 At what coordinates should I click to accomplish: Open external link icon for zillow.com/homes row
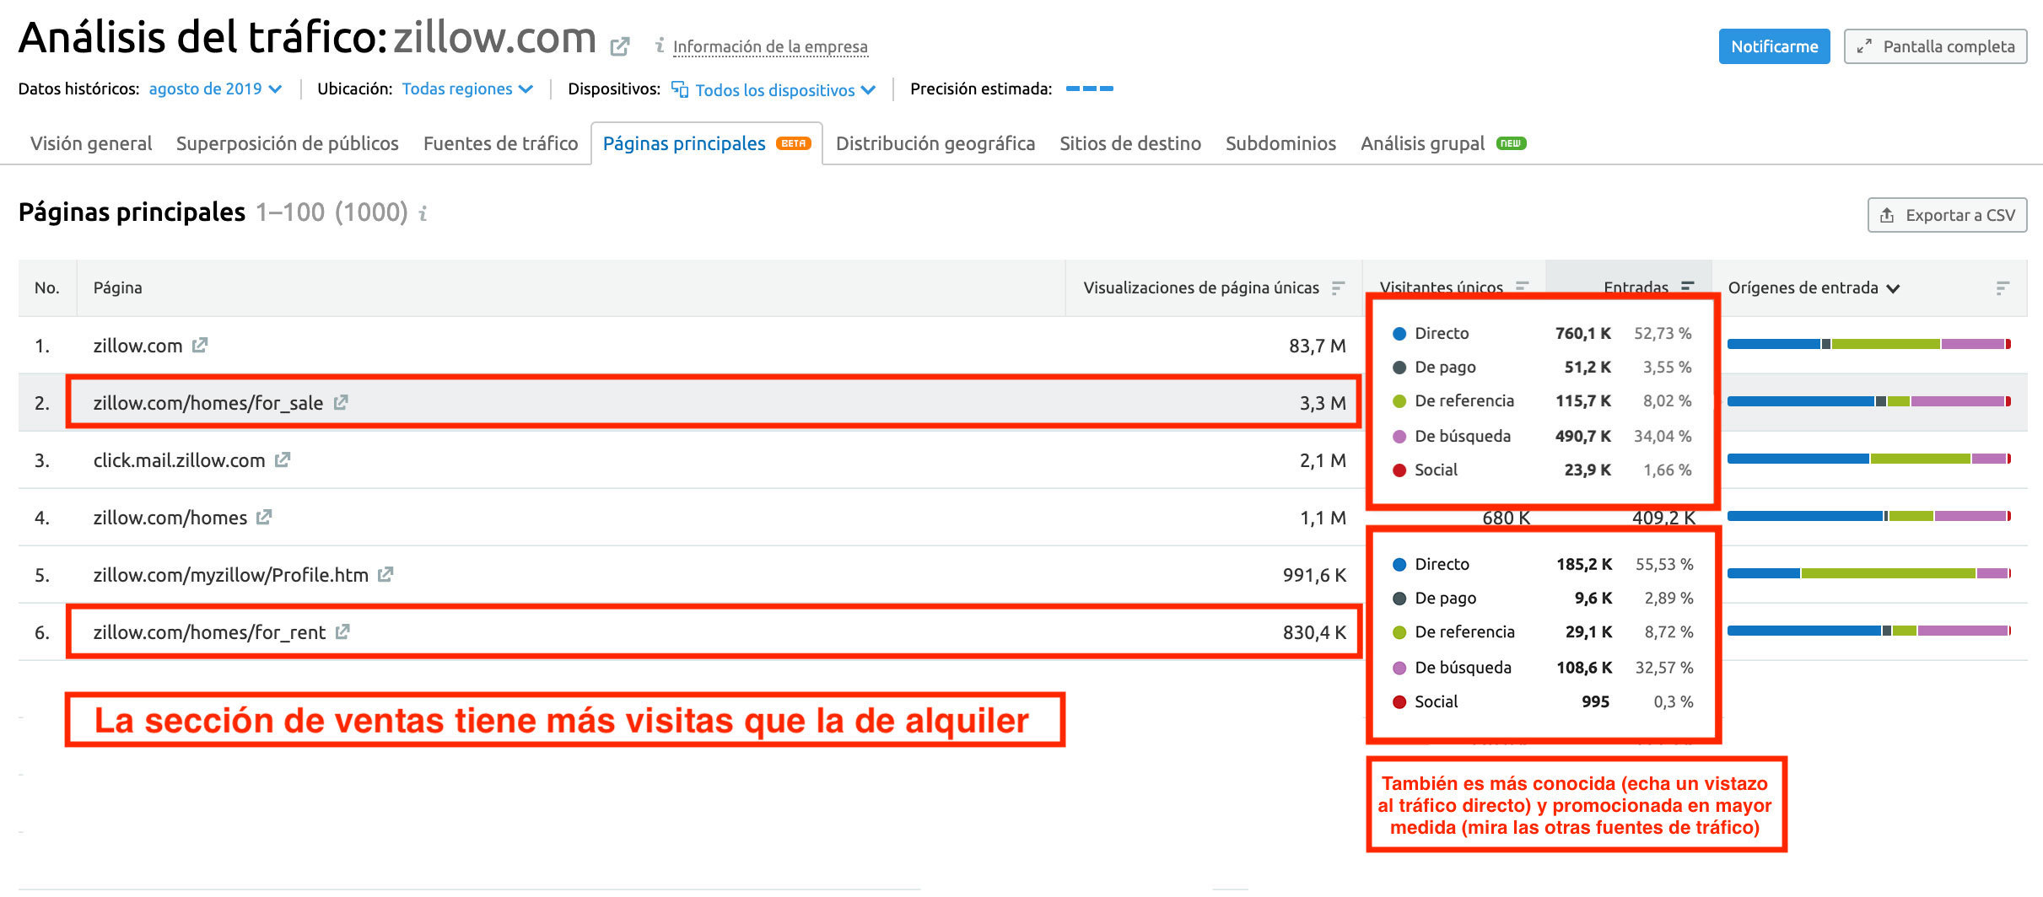click(264, 517)
